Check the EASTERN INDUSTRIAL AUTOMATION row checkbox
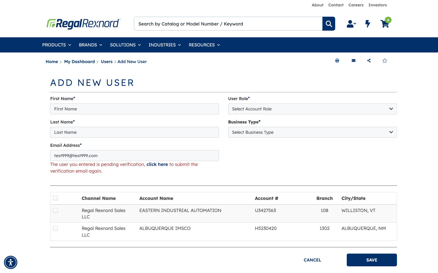Viewport: 438px width, 273px height. pyautogui.click(x=55, y=211)
